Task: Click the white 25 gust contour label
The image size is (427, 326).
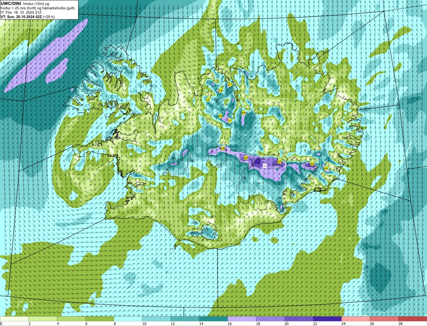Action: point(265,166)
